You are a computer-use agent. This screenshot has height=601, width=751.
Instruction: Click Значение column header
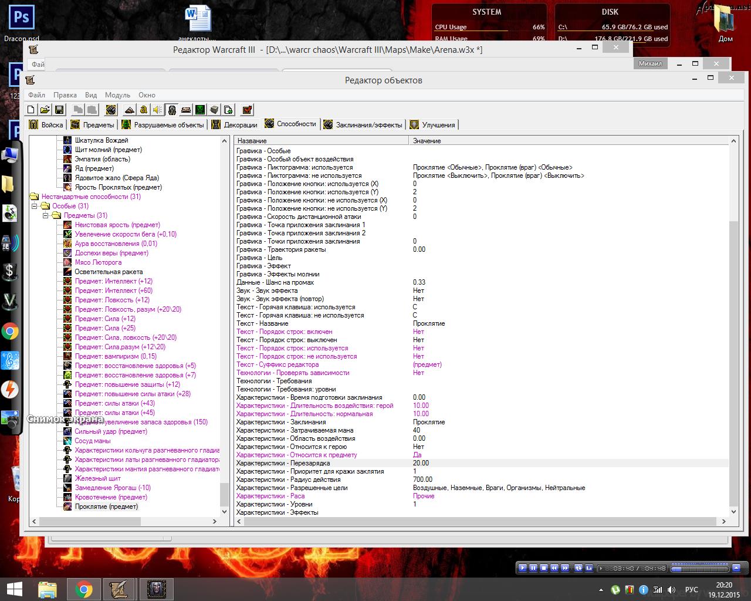coord(569,141)
